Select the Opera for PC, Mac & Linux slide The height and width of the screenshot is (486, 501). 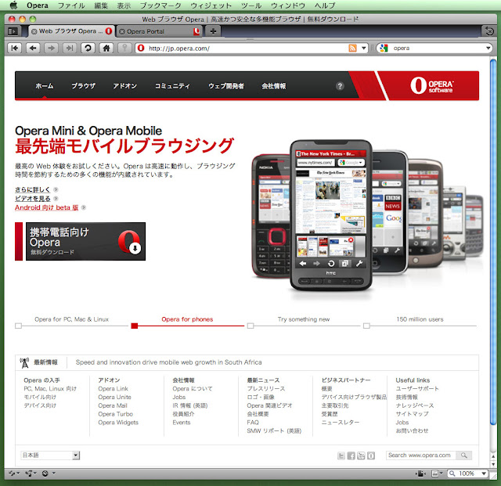click(71, 319)
